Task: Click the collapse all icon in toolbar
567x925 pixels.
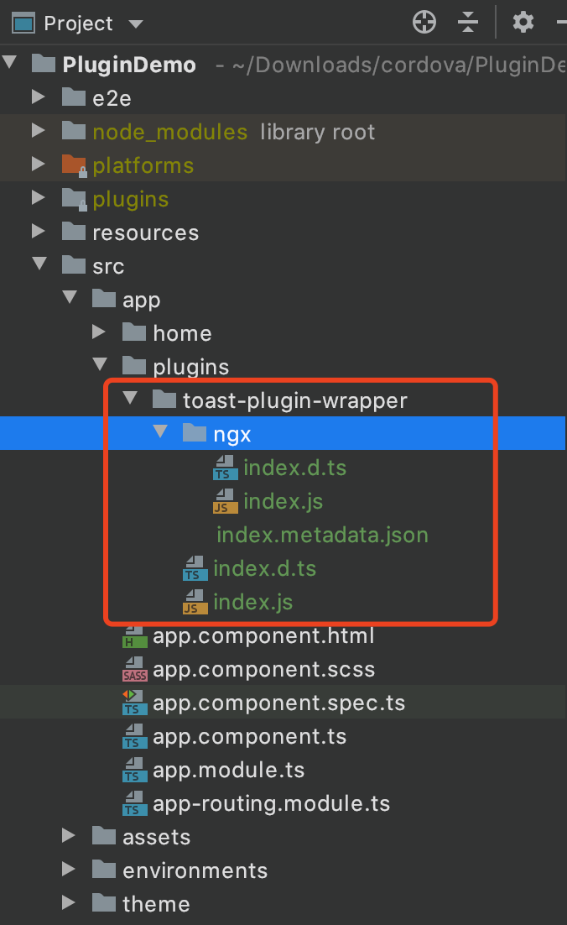Action: [x=469, y=23]
